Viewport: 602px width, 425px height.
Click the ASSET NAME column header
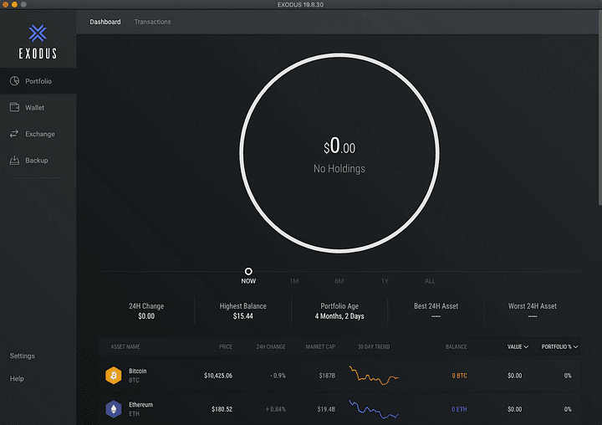click(x=125, y=346)
